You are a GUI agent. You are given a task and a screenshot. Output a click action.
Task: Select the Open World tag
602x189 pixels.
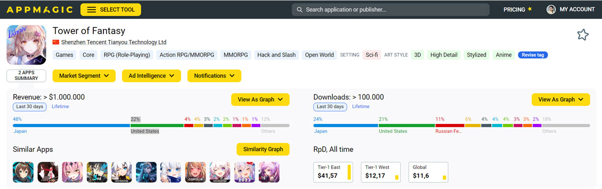pyautogui.click(x=320, y=55)
